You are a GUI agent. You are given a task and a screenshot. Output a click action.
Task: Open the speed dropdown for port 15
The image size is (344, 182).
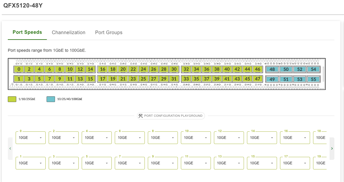click(x=262, y=163)
